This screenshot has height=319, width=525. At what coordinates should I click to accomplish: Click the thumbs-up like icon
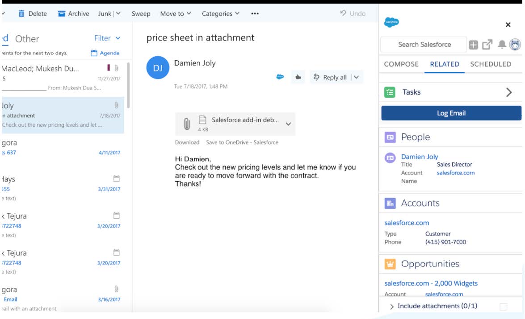click(298, 77)
